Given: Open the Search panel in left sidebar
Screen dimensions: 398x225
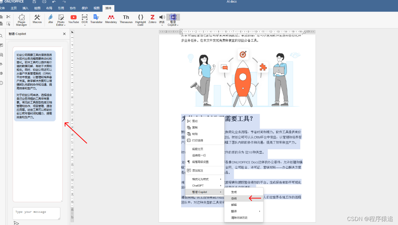Looking at the screenshot, I should 1,36.
